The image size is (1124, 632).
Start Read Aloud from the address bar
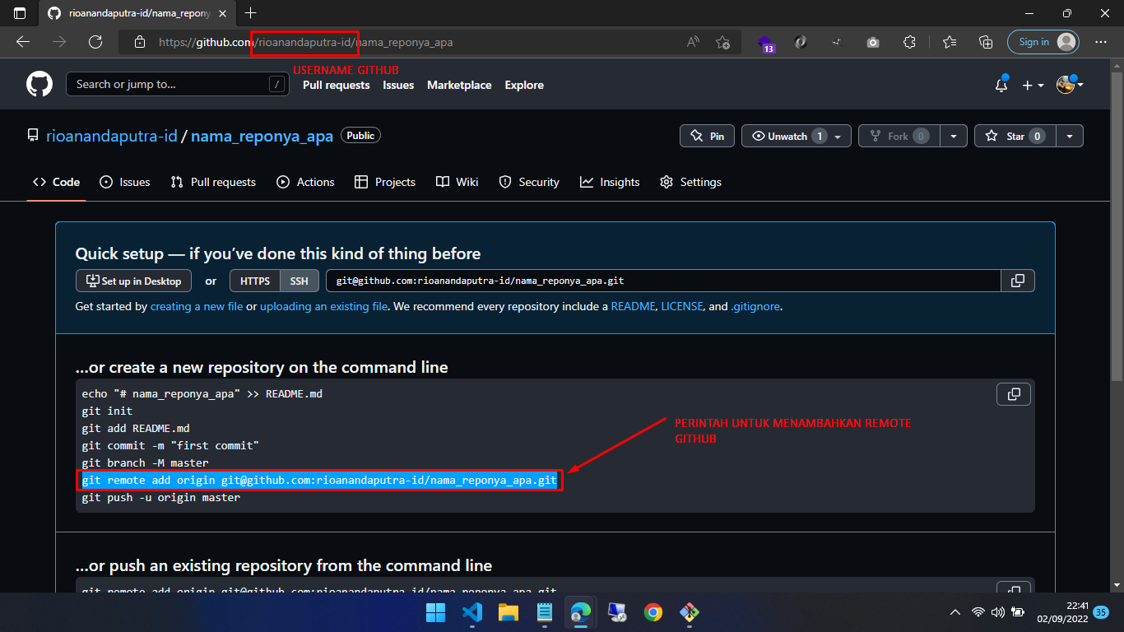coord(693,42)
